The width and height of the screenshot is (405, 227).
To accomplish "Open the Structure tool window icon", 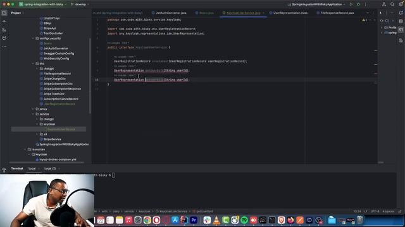I will click(4, 30).
